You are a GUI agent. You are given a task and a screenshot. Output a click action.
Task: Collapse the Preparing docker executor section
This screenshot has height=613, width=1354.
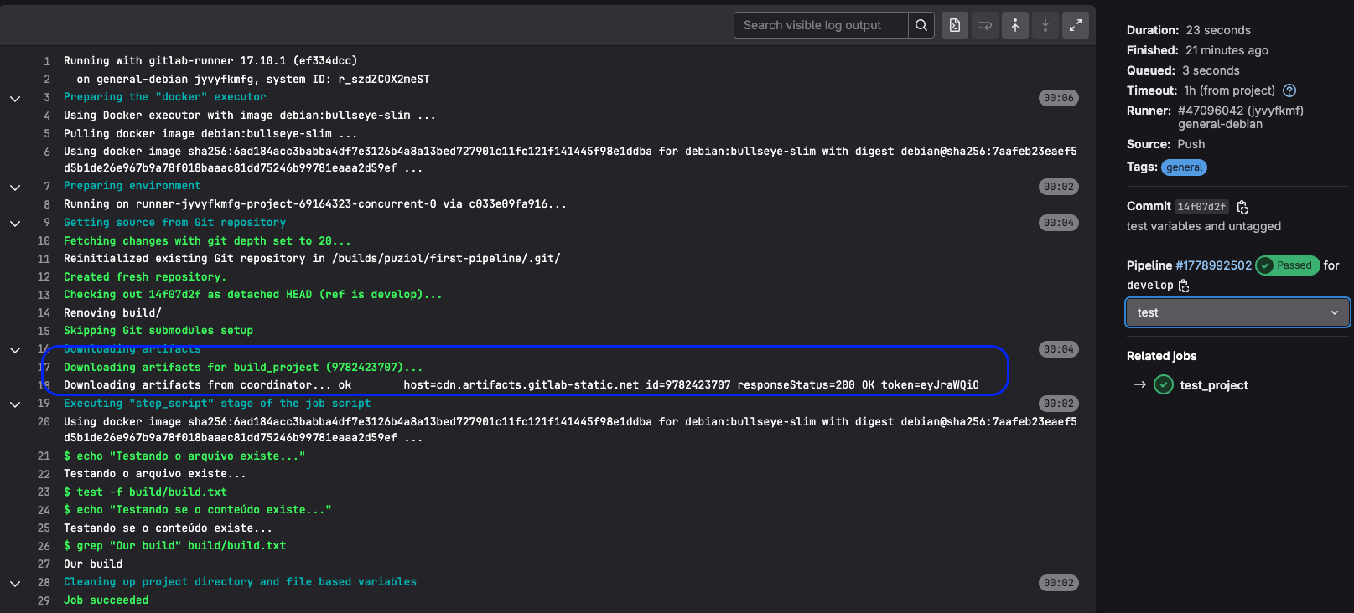click(15, 98)
